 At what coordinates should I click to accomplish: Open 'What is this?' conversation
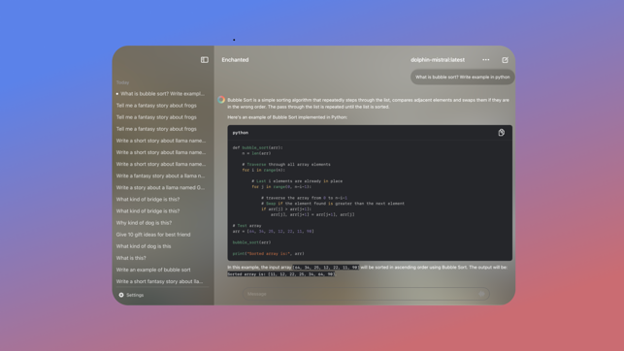pos(131,258)
